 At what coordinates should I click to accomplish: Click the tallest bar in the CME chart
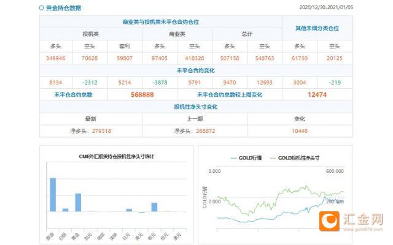(53, 195)
